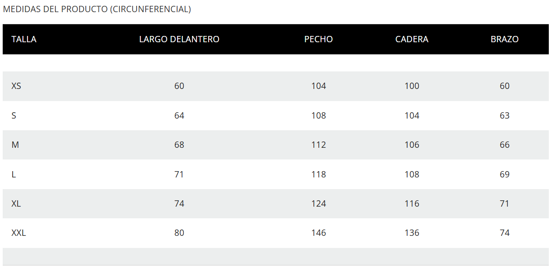The image size is (556, 274).
Task: Select the L size row label
Action: tap(14, 174)
